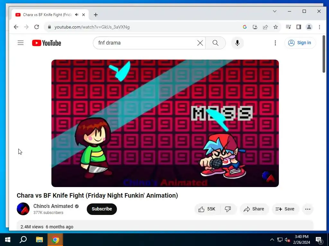Open Chino's Animated channel avatar
The image size is (329, 246).
click(x=23, y=209)
